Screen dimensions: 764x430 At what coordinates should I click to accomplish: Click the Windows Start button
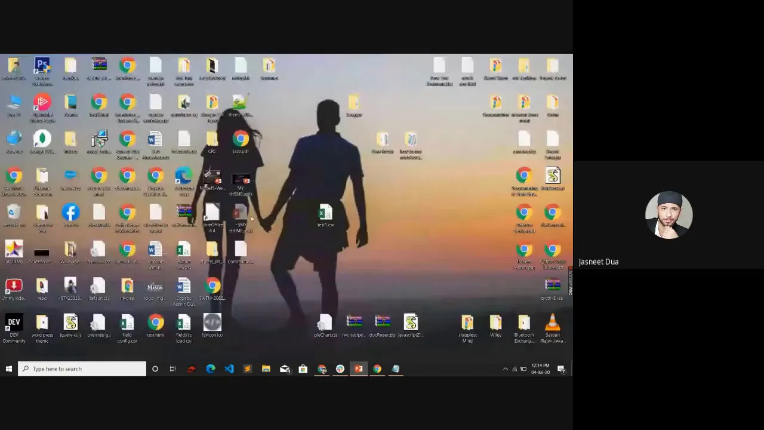pyautogui.click(x=8, y=369)
